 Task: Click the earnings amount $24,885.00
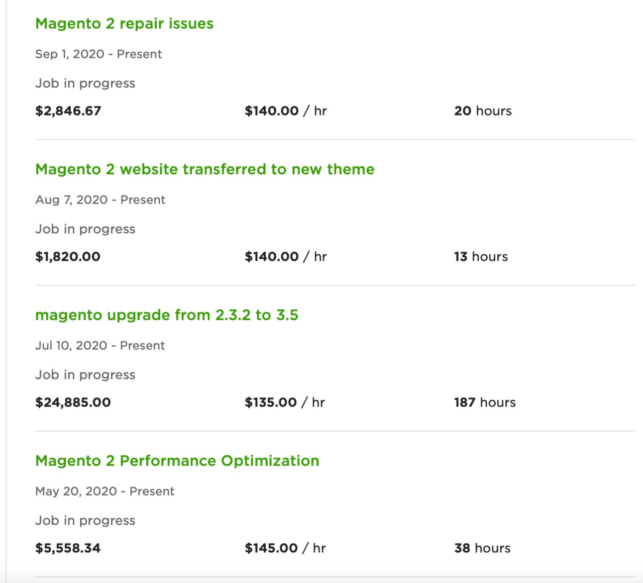click(x=73, y=403)
